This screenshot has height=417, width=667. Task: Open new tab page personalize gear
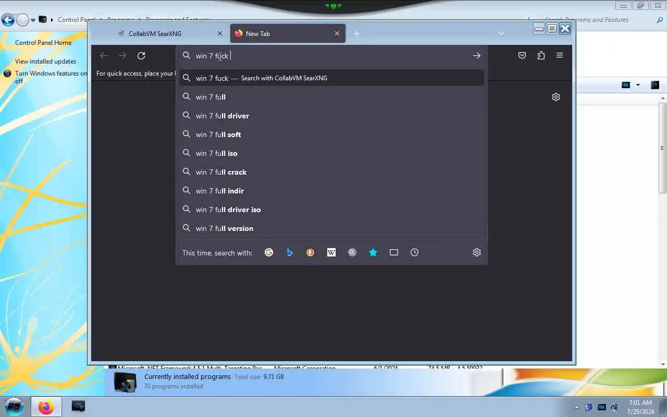point(556,97)
